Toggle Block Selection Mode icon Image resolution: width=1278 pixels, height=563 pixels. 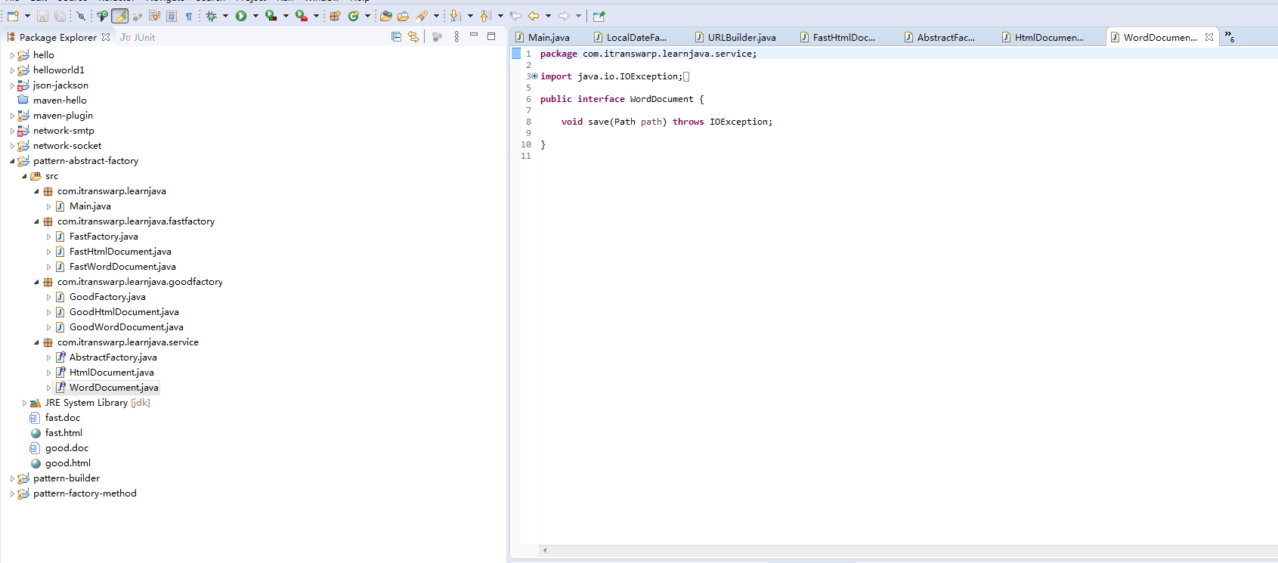click(x=172, y=16)
